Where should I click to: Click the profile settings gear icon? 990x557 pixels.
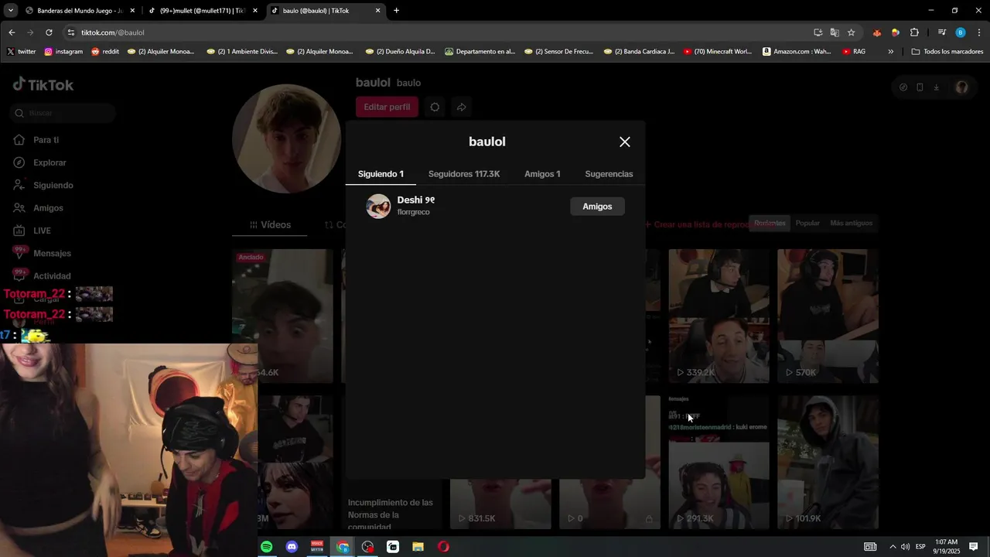(435, 107)
